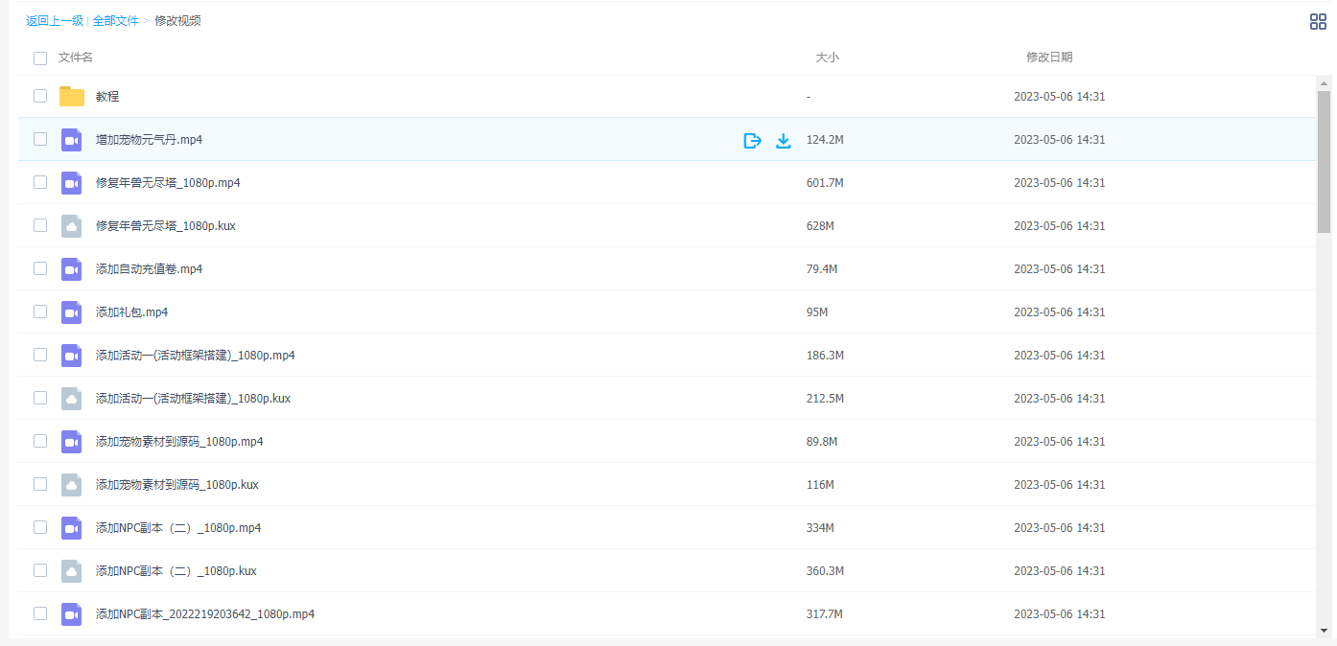Switch to grid view layout
1337x646 pixels.
click(1318, 22)
